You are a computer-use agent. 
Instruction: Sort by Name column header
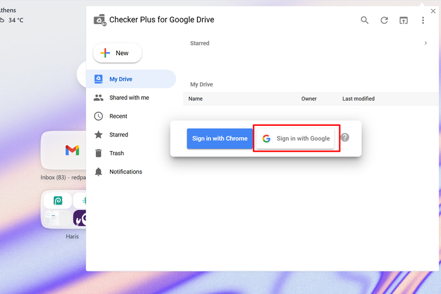(x=195, y=99)
